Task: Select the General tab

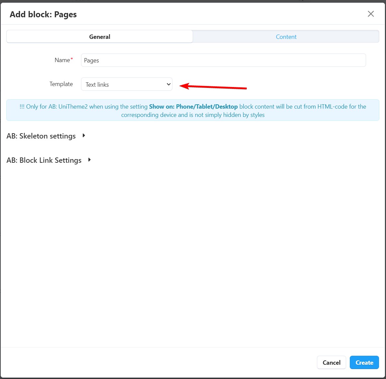Action: pyautogui.click(x=100, y=37)
